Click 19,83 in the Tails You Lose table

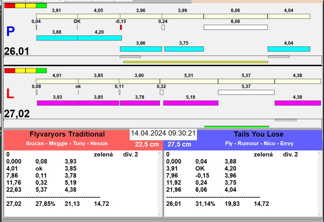tap(232, 204)
